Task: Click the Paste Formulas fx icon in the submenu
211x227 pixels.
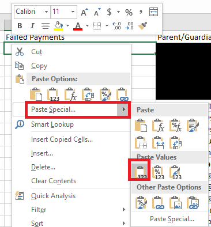Action: pos(159,126)
